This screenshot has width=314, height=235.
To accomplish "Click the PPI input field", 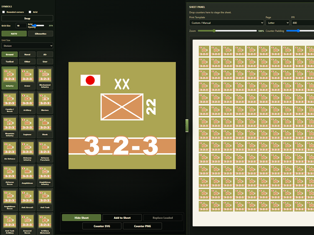I will 302,23.
